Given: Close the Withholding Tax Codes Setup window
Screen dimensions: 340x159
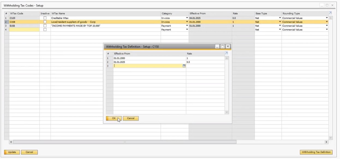Looking at the screenshot, I should click(332, 5).
